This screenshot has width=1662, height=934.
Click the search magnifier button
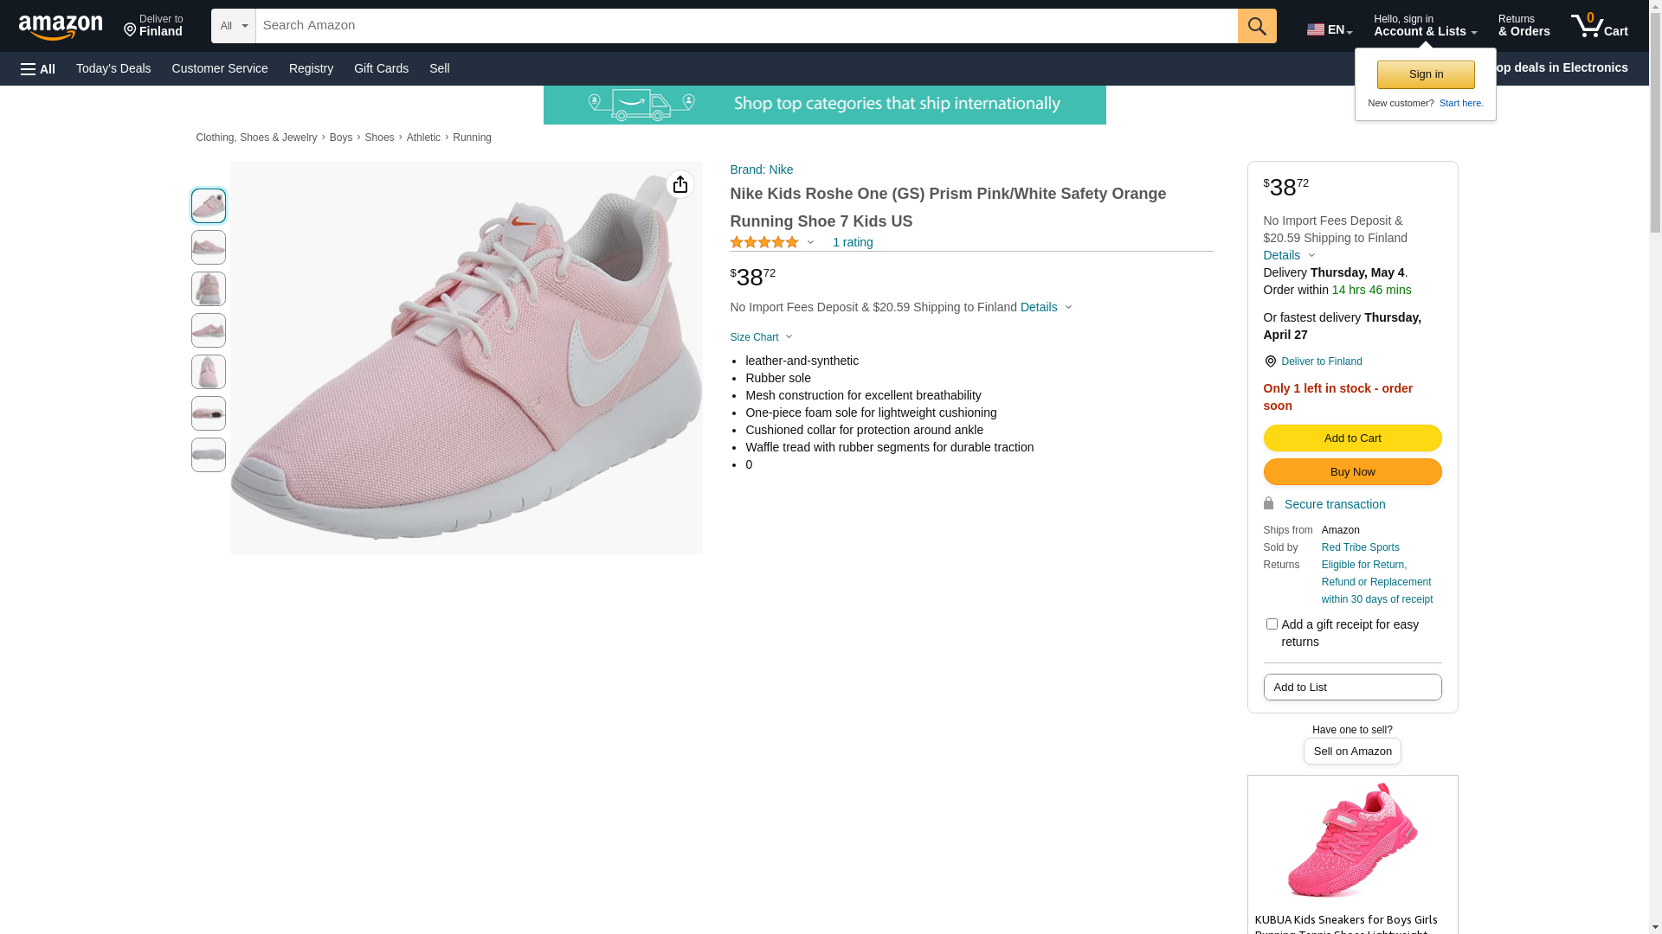(1256, 26)
